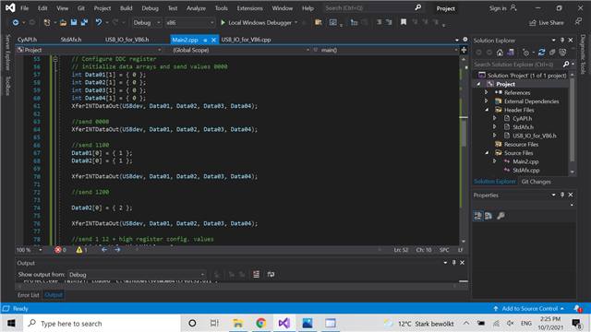Open the 100 % zoom level dropdown
Screen dimensions: 591x332
coord(29,250)
